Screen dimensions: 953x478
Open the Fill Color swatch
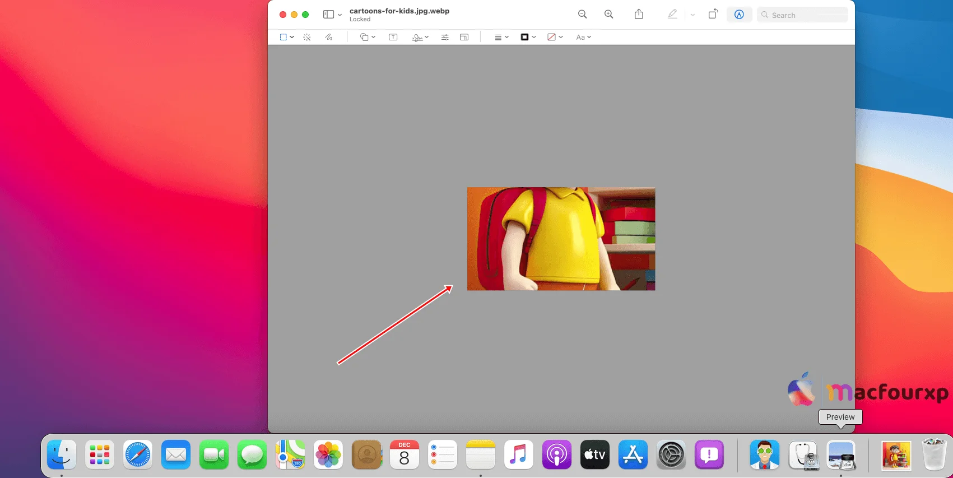coord(555,37)
